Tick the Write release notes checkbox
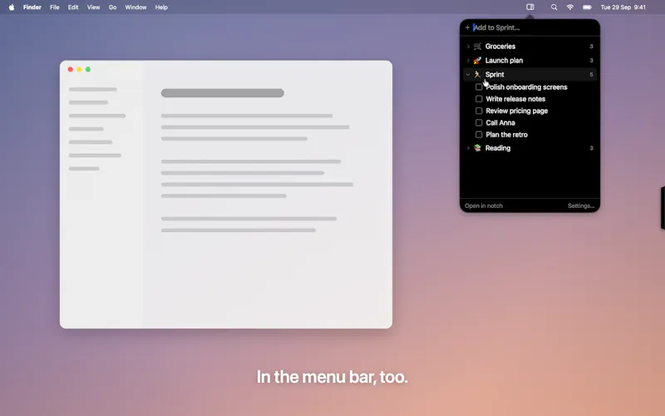 point(479,99)
